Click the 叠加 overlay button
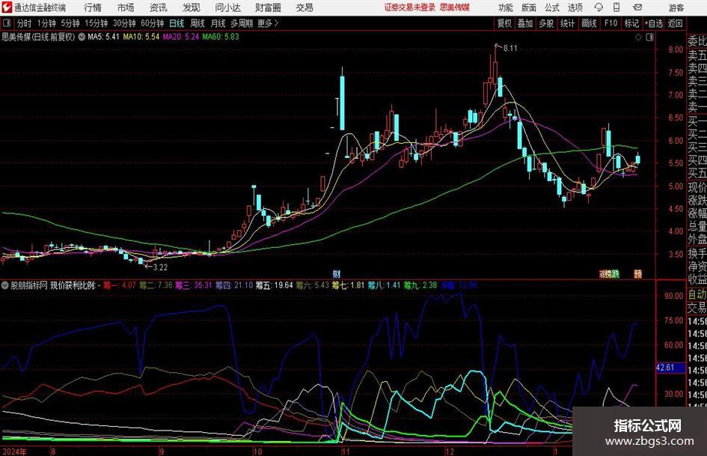The width and height of the screenshot is (707, 456). tap(525, 23)
